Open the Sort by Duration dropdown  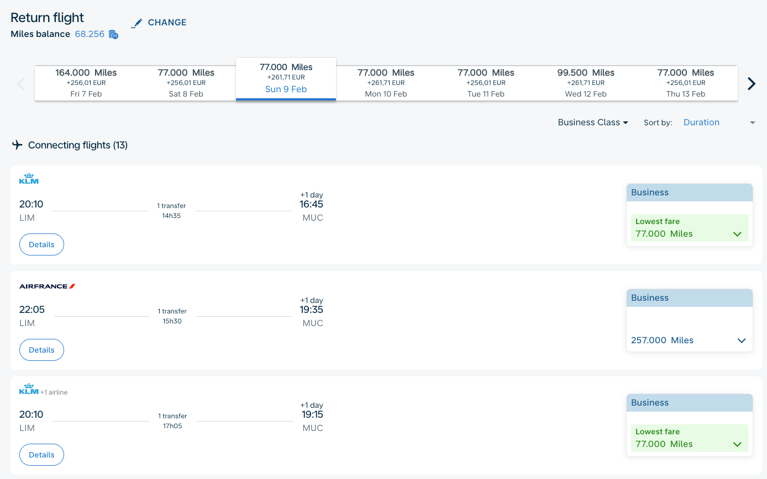click(701, 122)
